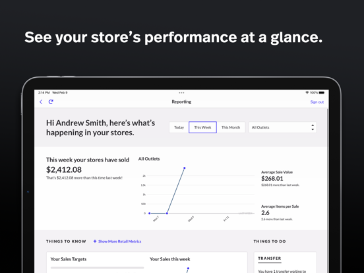Sign out of the account

pyautogui.click(x=317, y=102)
